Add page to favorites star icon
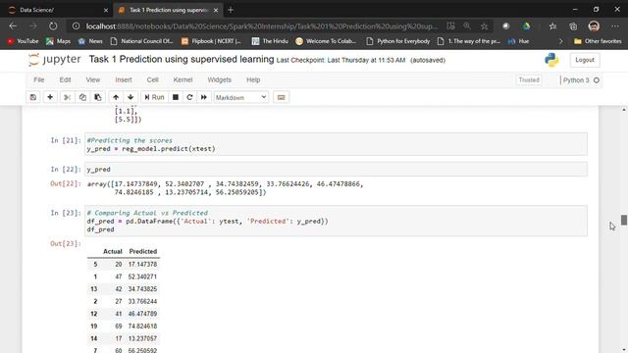This screenshot has height=353, width=628. [484, 26]
